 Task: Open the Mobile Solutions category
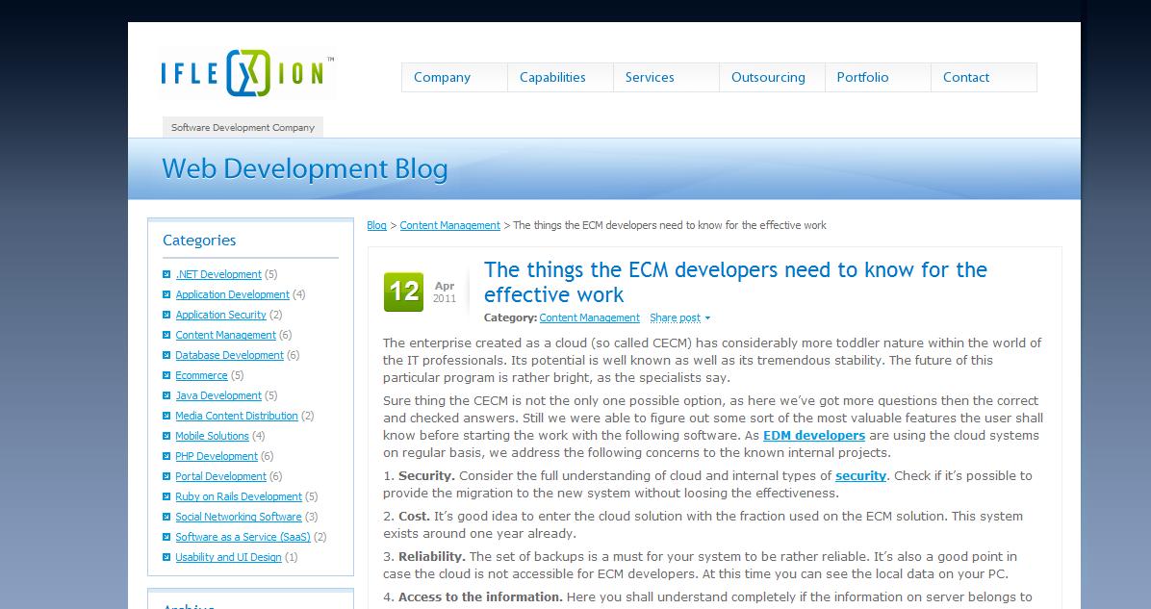212,436
